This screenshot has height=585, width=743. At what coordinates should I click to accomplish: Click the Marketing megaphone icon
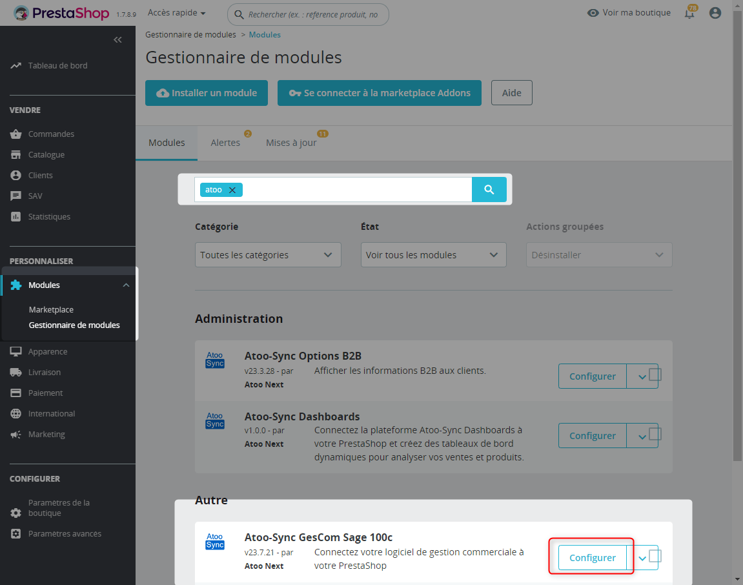[x=15, y=435]
